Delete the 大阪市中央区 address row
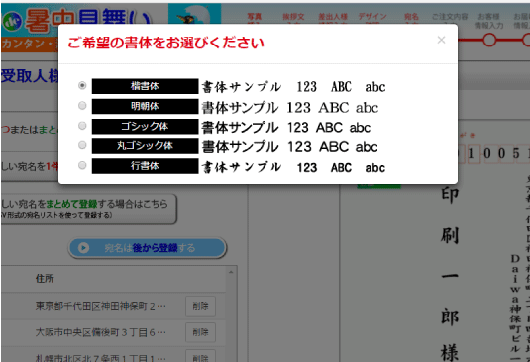 pyautogui.click(x=200, y=332)
